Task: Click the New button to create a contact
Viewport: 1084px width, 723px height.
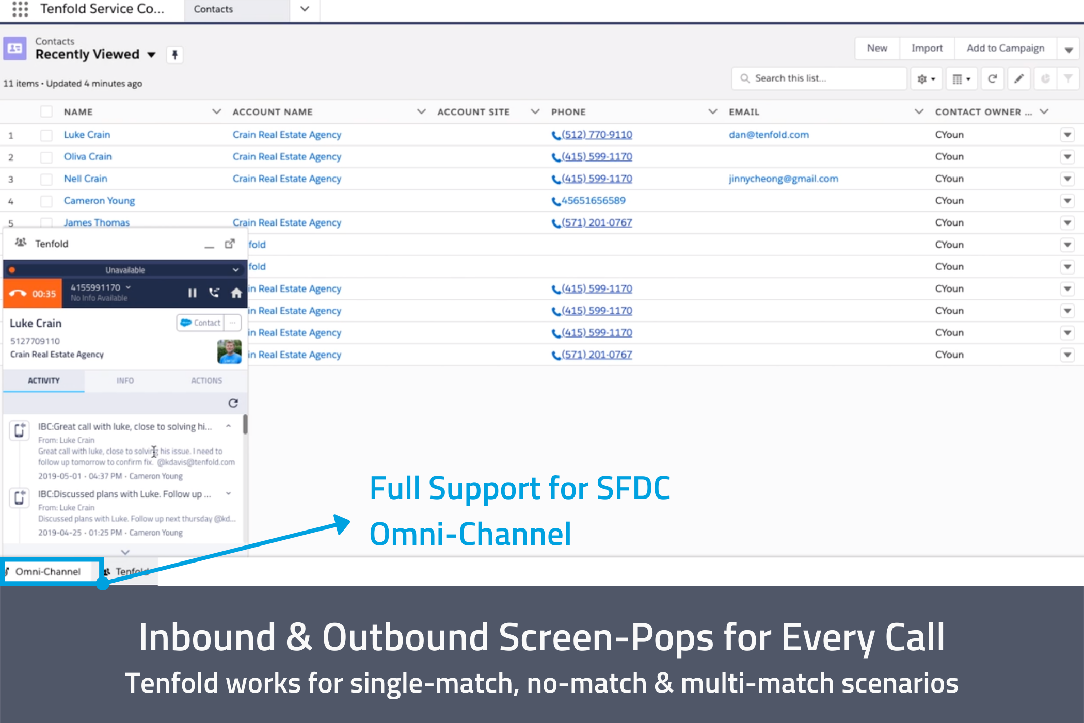Action: pyautogui.click(x=876, y=47)
